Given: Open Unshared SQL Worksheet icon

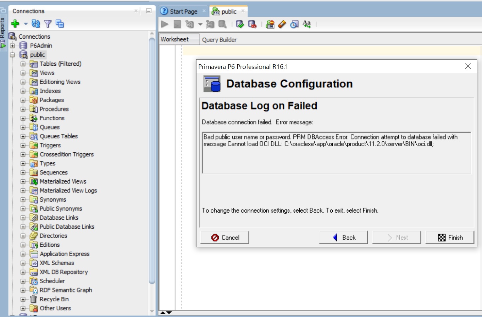Looking at the screenshot, I should (270, 24).
